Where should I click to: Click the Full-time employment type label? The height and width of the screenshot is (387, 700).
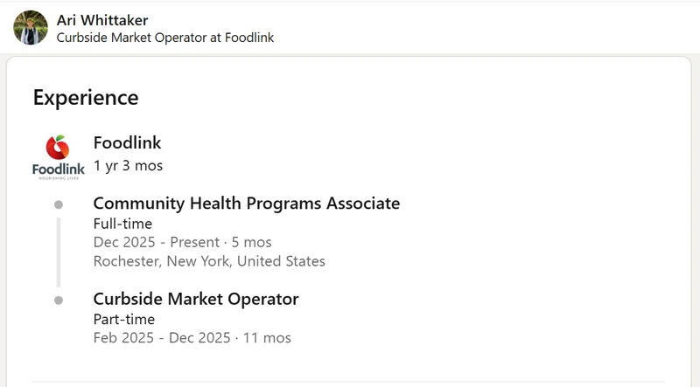122,224
